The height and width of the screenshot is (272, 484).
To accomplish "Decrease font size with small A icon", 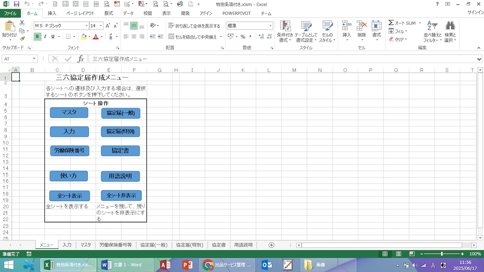I will 115,26.
